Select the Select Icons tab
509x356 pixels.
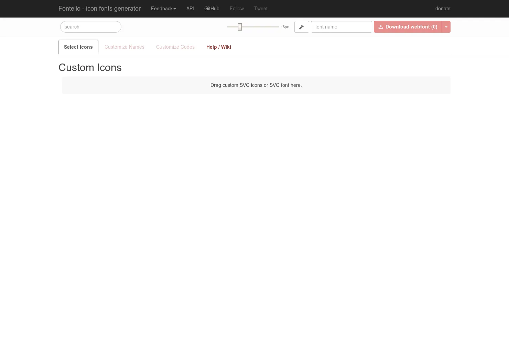coord(78,47)
